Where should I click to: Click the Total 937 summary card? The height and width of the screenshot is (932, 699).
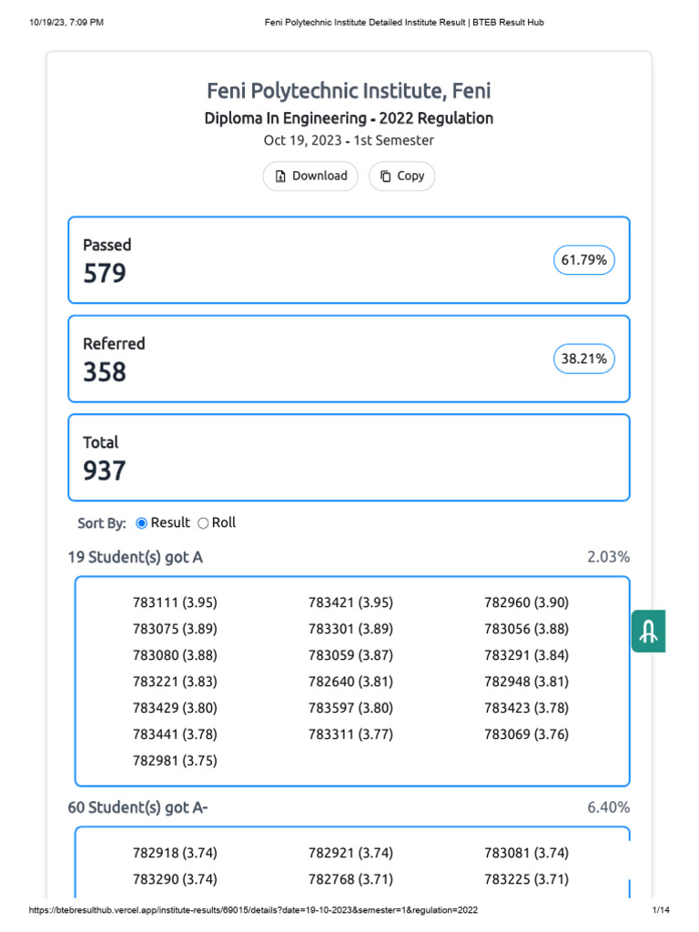point(349,457)
